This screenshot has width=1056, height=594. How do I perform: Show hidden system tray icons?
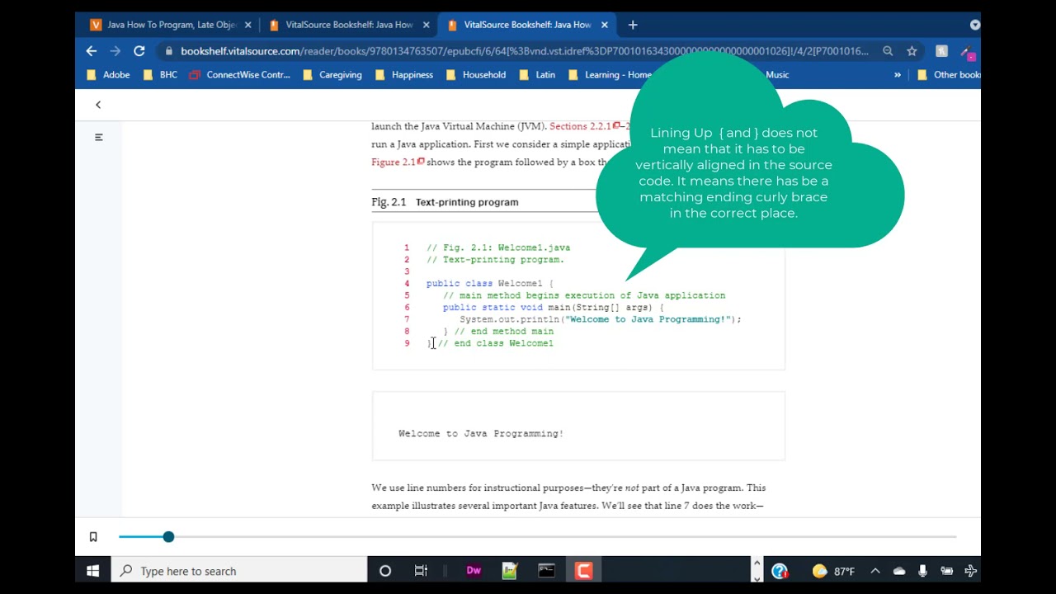coord(875,571)
